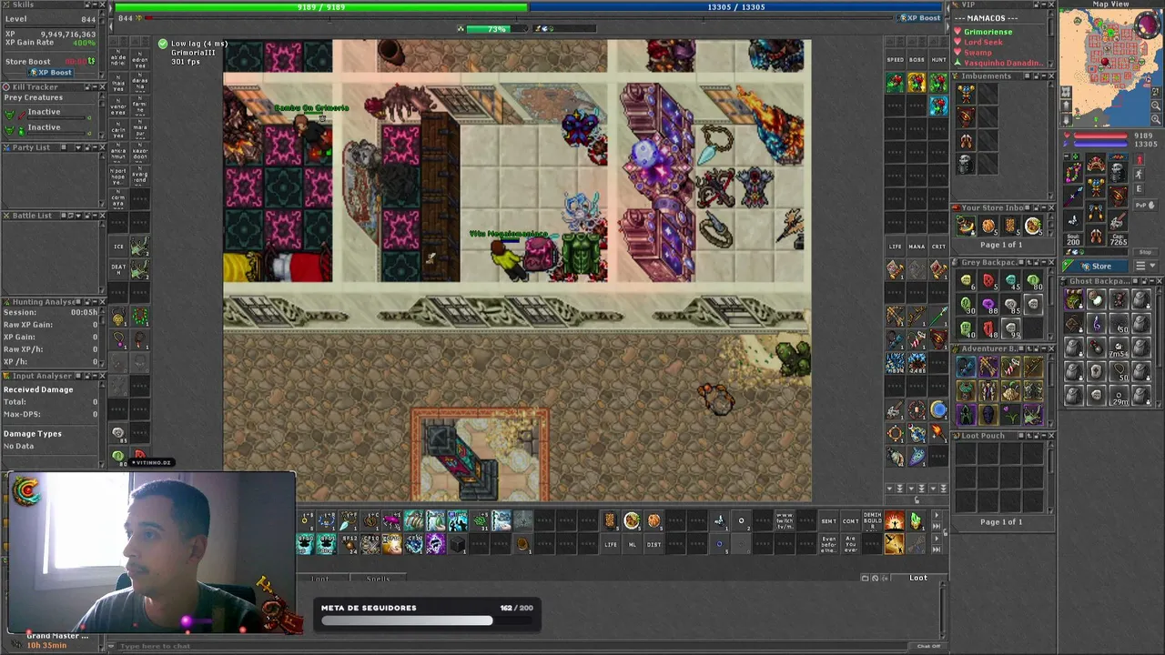Click the boots slot in equipment
The width and height of the screenshot is (1165, 655).
[x=1096, y=237]
